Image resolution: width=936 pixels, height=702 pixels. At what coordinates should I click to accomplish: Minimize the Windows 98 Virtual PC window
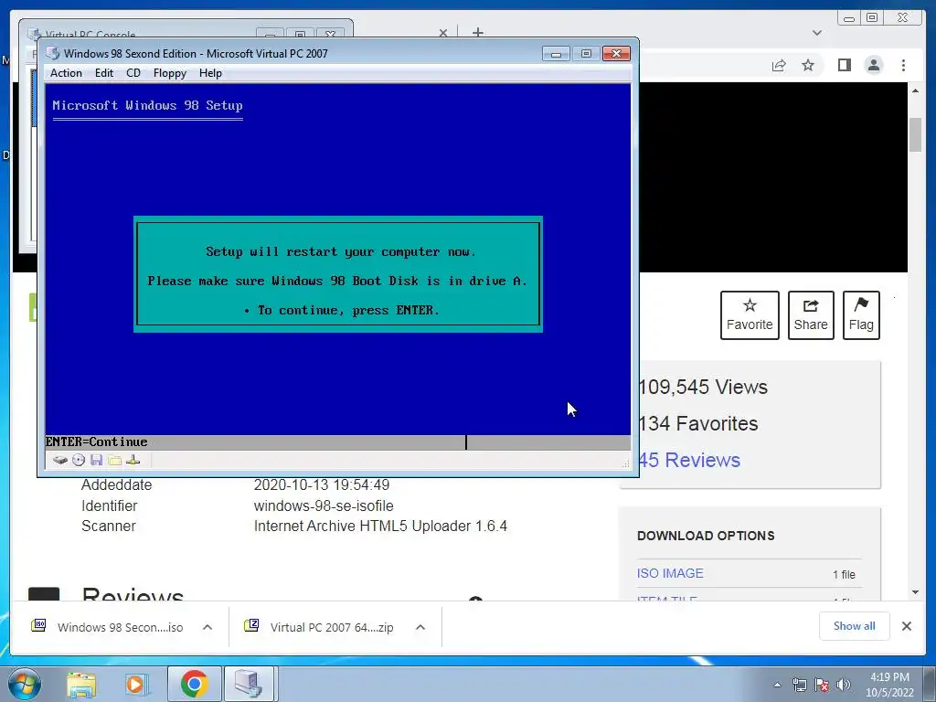pos(556,54)
